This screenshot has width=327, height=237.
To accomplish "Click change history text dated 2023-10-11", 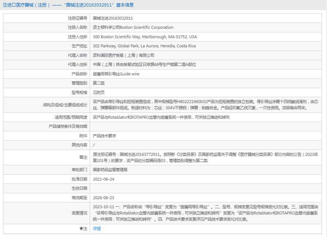I will click(x=205, y=213).
